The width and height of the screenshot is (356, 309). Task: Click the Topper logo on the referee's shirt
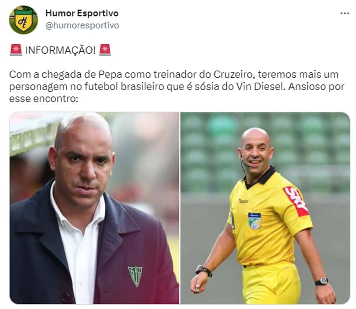[x=243, y=201]
